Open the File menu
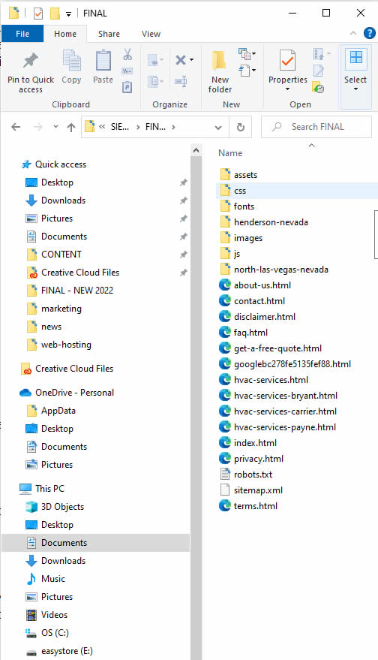Screen dimensions: 378x660 22,34
